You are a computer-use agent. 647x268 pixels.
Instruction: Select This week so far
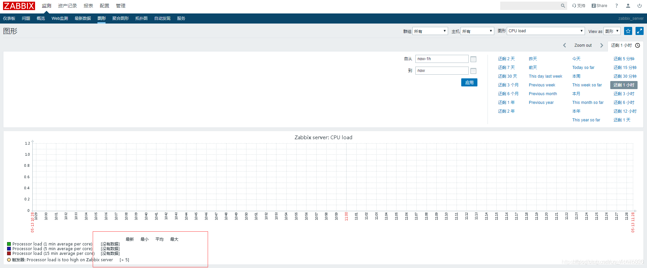coord(587,85)
